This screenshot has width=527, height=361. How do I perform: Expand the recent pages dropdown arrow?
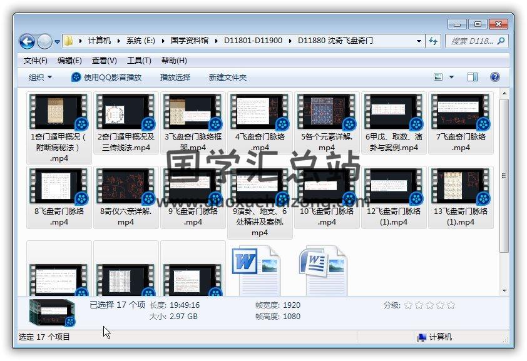57,42
